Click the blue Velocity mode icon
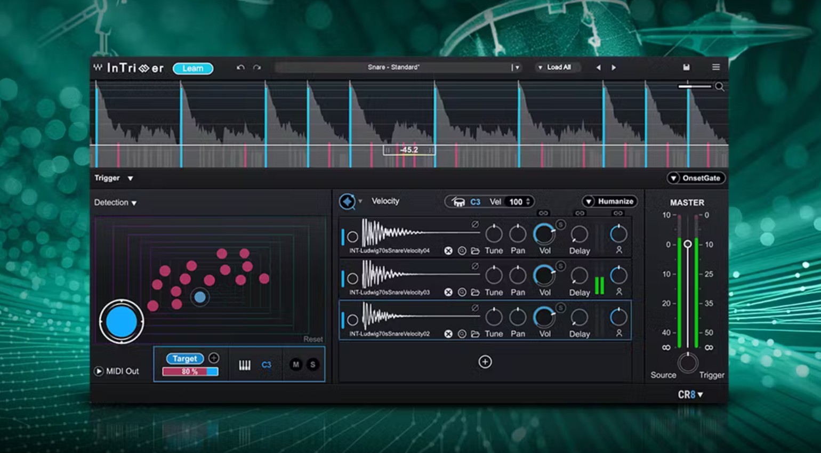This screenshot has width=821, height=453. pyautogui.click(x=347, y=201)
